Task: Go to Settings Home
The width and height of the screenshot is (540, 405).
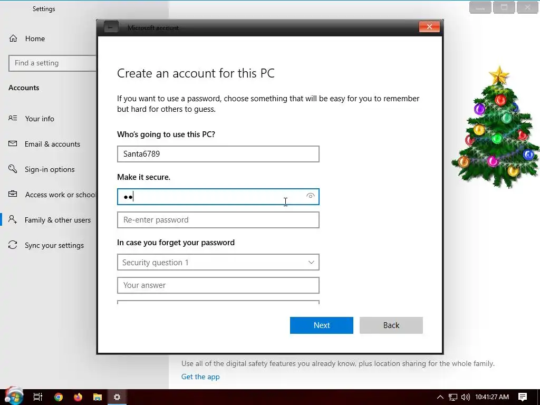Action: (x=34, y=38)
